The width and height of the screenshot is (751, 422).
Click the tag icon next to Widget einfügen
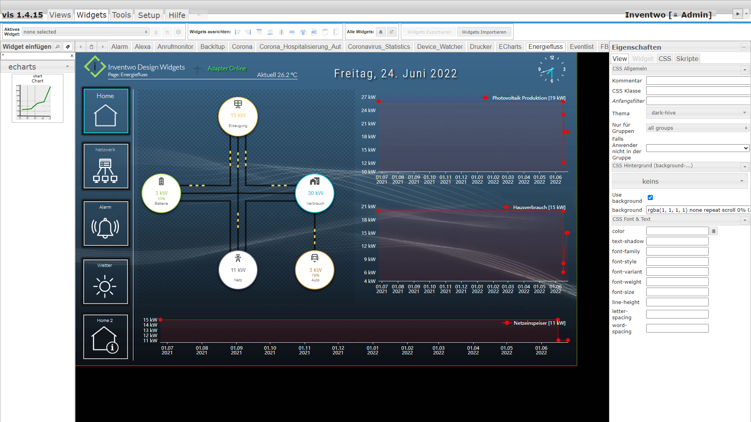68,46
